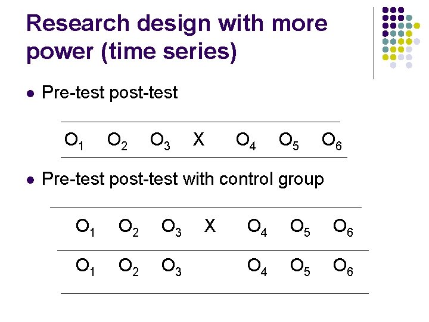Screen dimensions: 429x322
Task: Click the vertical divider line beside dot grid
Action: [x=374, y=43]
